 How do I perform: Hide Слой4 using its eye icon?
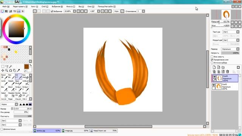point(214,76)
